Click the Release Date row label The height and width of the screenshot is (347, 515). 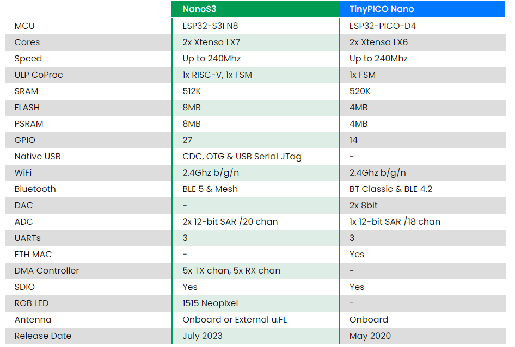pyautogui.click(x=42, y=336)
